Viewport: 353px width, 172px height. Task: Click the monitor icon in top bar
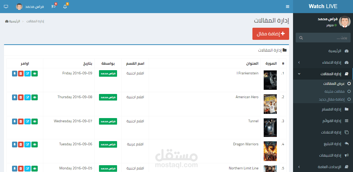(6, 6)
